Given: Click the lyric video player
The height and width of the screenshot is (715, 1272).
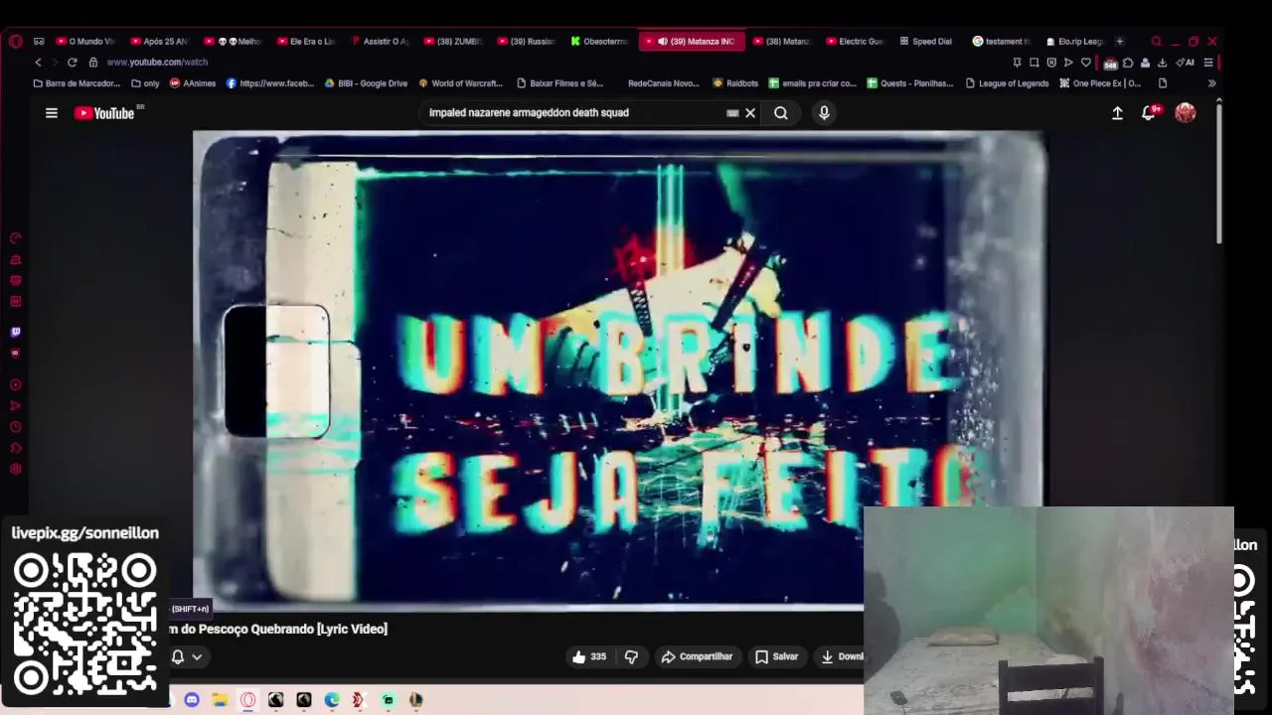Looking at the screenshot, I should pos(618,369).
